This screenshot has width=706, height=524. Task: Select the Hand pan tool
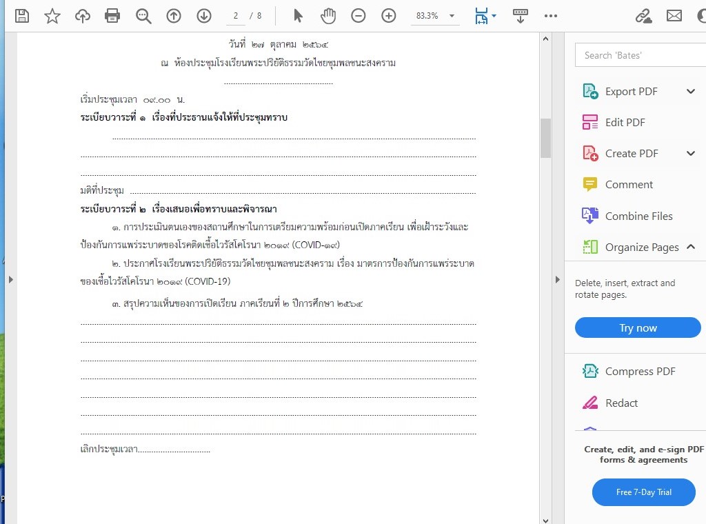(328, 16)
